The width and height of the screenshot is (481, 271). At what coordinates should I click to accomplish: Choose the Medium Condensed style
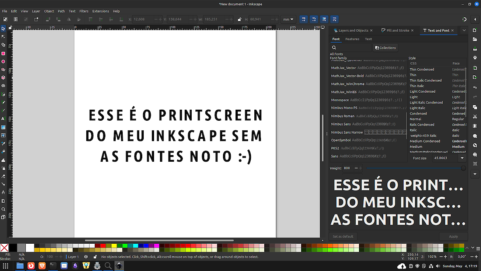tap(438, 141)
